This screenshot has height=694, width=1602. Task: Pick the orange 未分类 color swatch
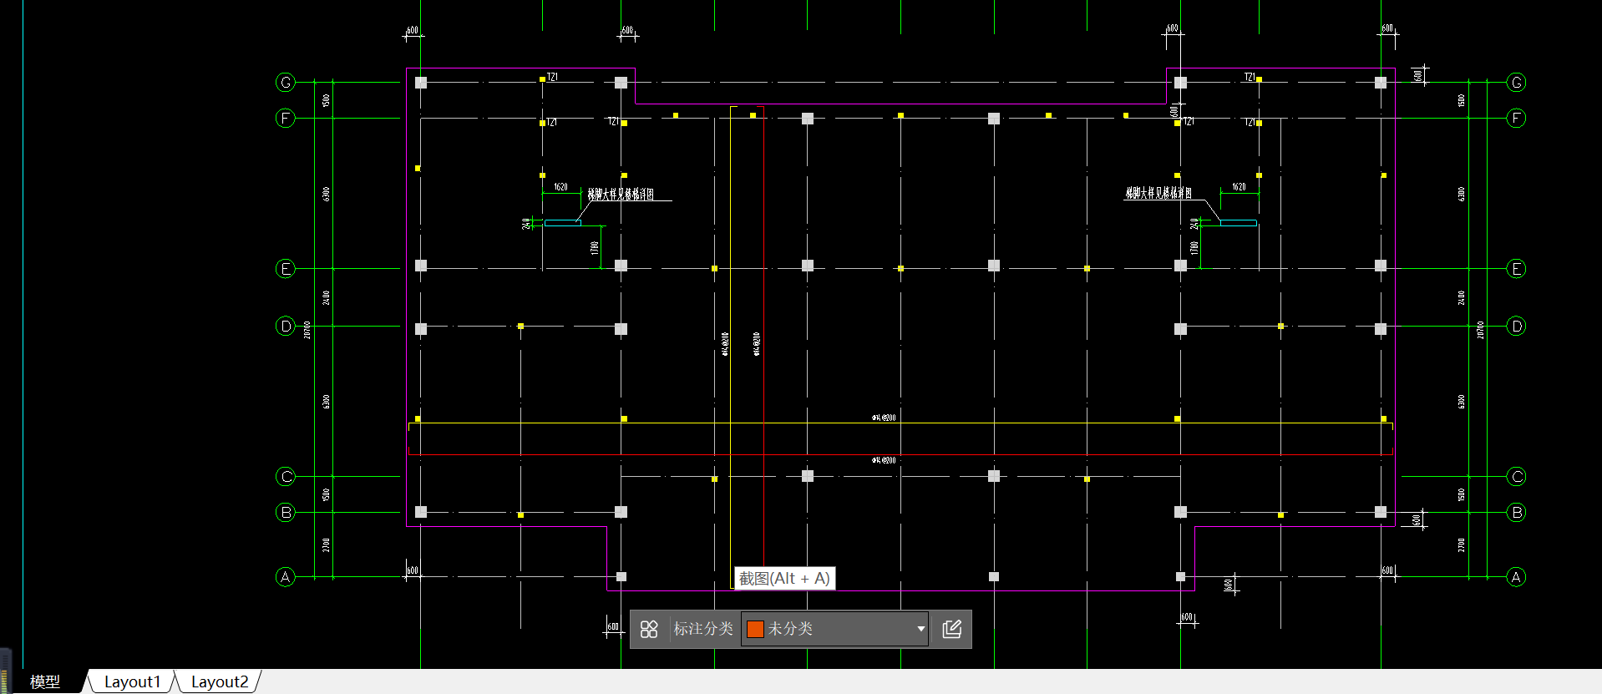coord(755,629)
